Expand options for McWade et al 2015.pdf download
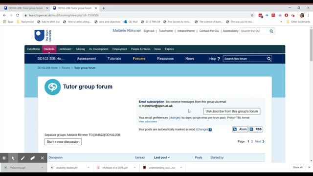The width and height of the screenshot is (313, 176). pos(135,168)
